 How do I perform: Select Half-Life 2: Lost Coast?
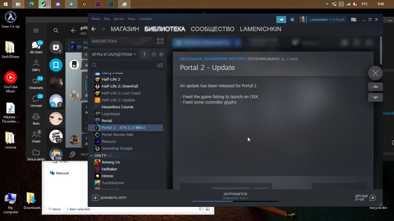(x=121, y=93)
